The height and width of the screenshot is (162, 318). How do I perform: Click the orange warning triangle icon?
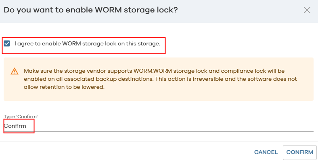[x=15, y=72]
